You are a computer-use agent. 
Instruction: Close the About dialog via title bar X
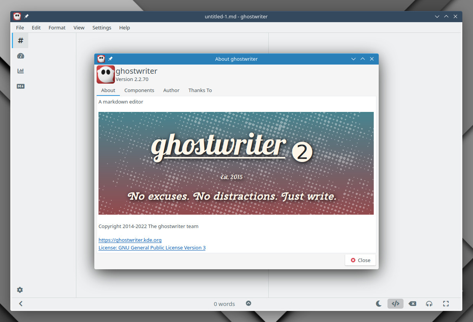tap(372, 59)
